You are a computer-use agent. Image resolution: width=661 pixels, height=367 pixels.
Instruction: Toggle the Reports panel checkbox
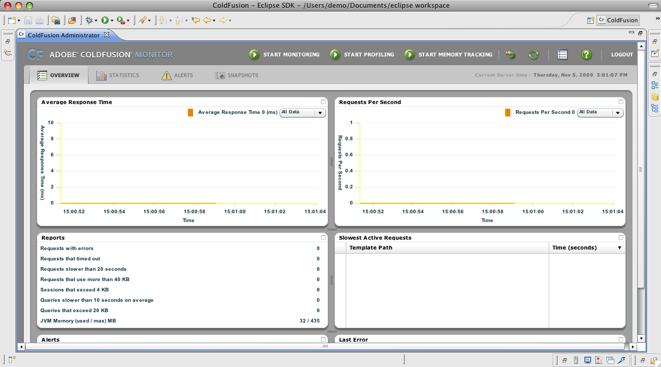coord(322,237)
